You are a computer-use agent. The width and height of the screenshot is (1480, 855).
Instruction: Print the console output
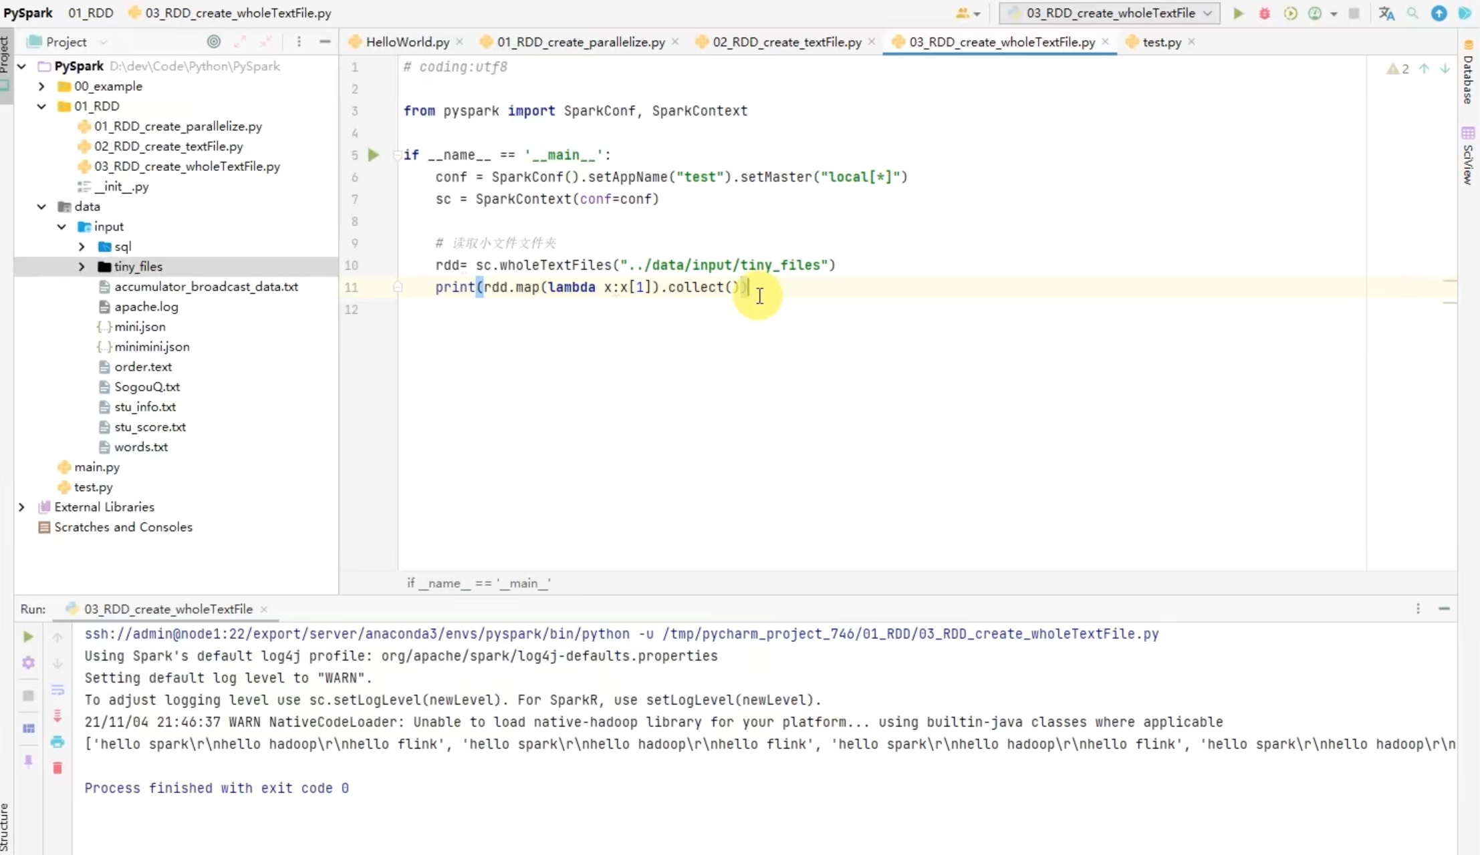[x=57, y=741]
